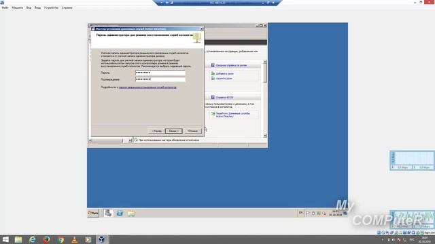This screenshot has height=244, width=435.
Task: Open the Вид menu
Action: tap(29, 7)
